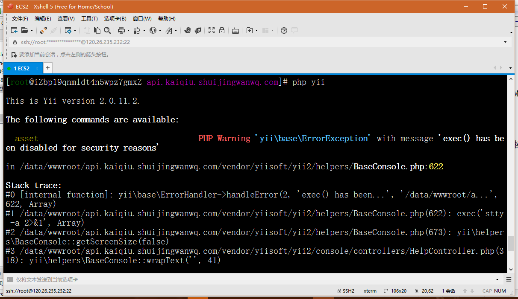Click the lock screen padlock icon

click(222, 30)
